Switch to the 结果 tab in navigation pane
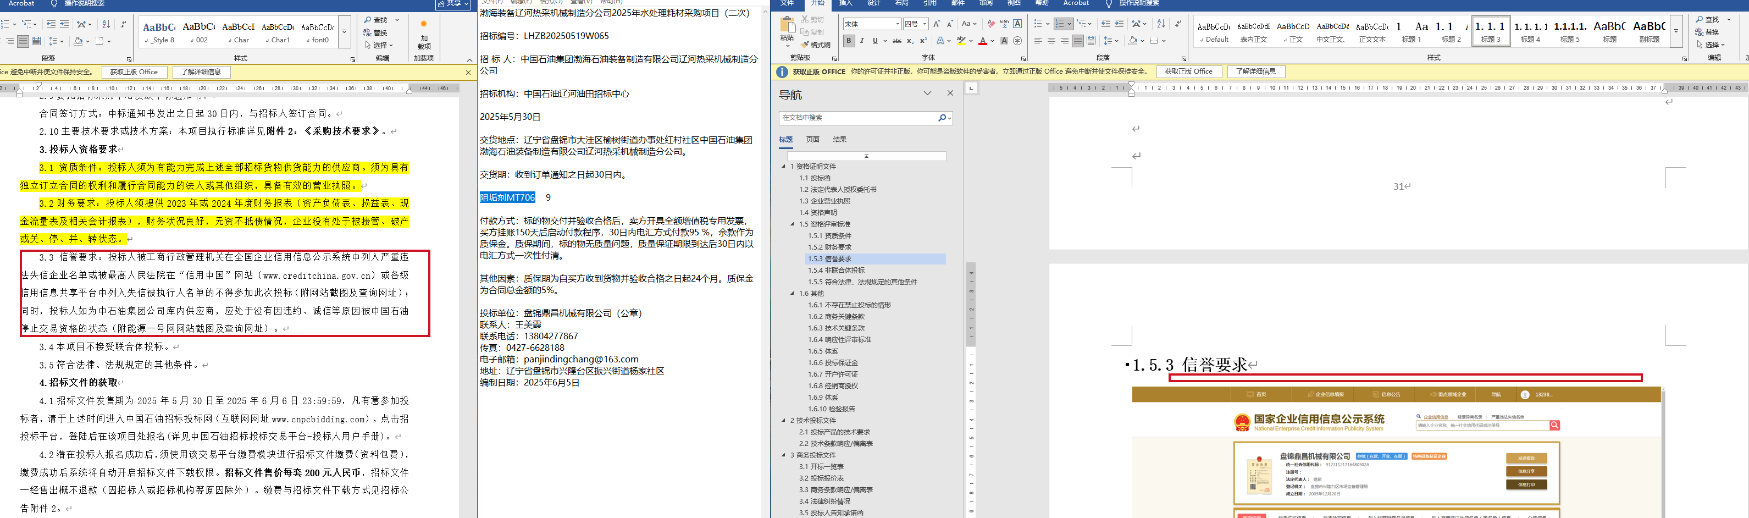The width and height of the screenshot is (1749, 518). coord(840,140)
